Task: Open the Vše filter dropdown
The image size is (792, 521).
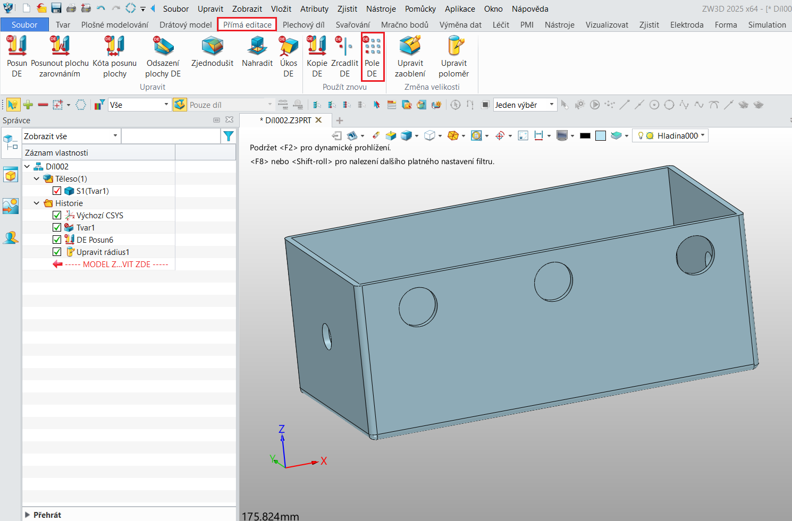Action: coord(139,105)
